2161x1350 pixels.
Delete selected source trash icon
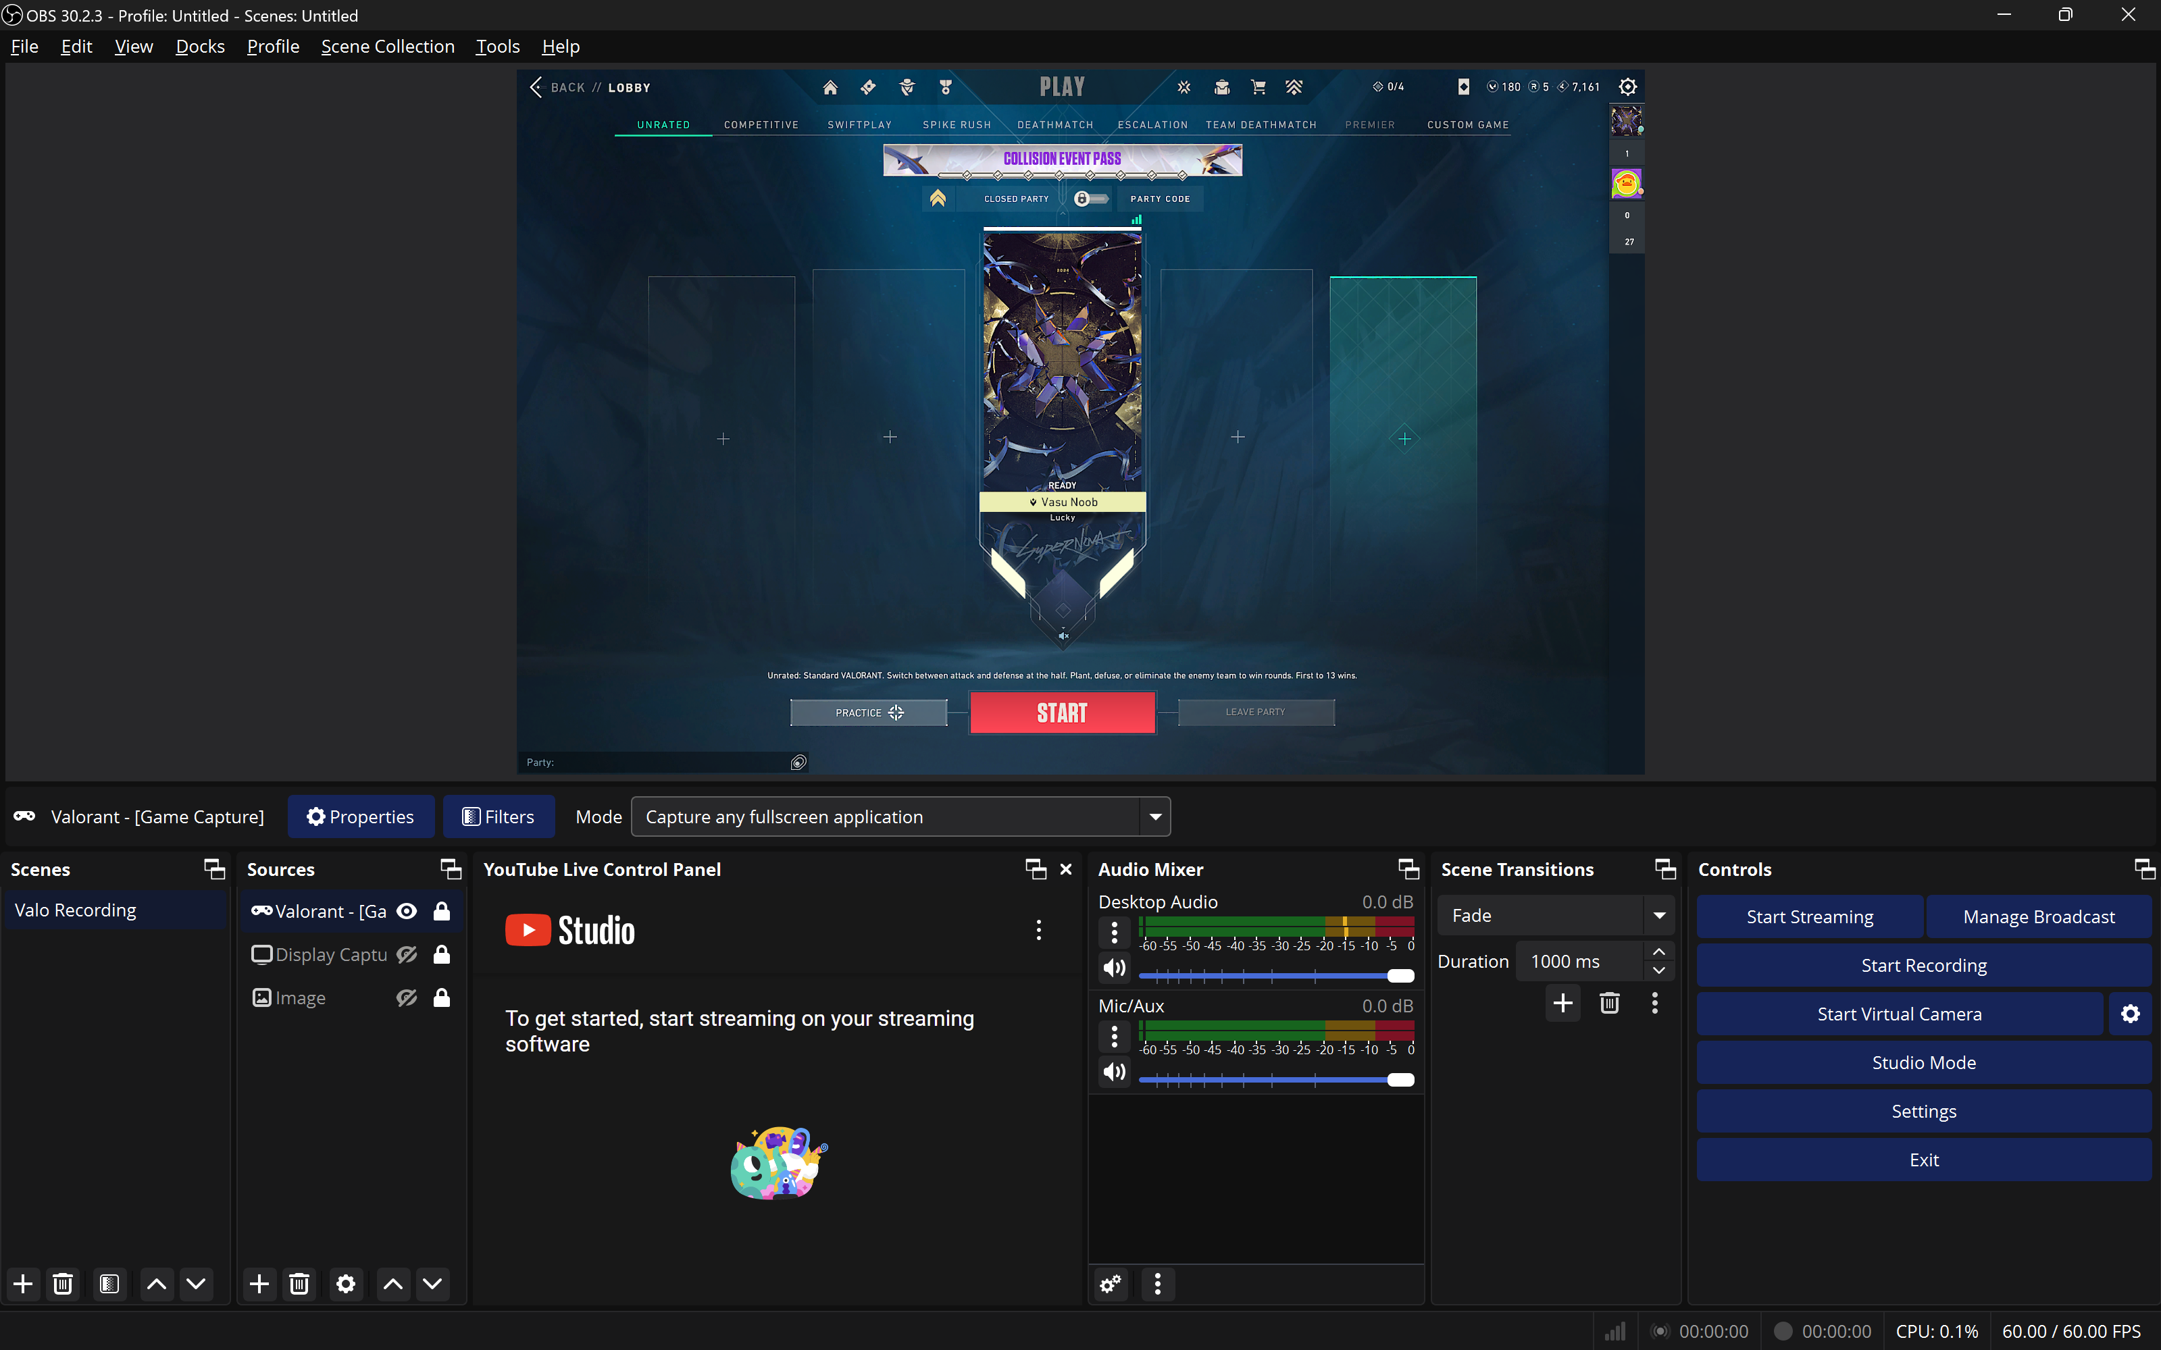click(299, 1284)
